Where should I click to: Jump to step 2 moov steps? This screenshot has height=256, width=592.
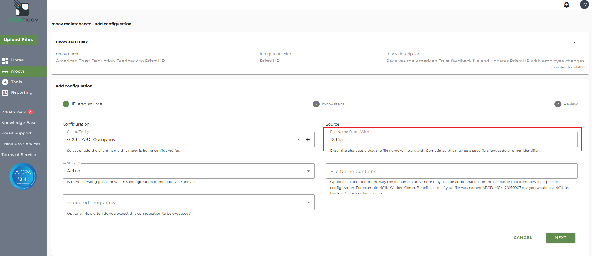[329, 104]
